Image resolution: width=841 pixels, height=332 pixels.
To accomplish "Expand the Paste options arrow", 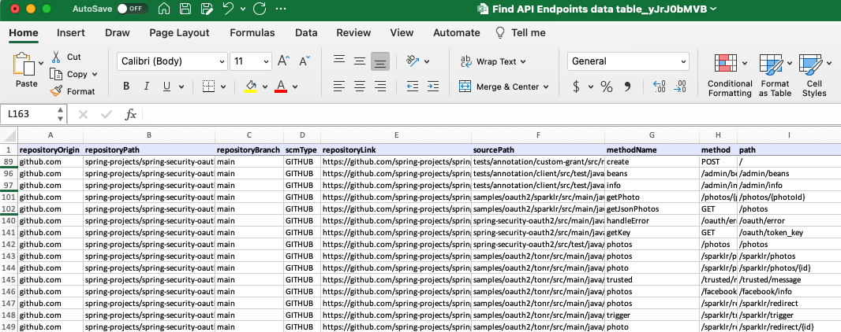I will click(41, 63).
